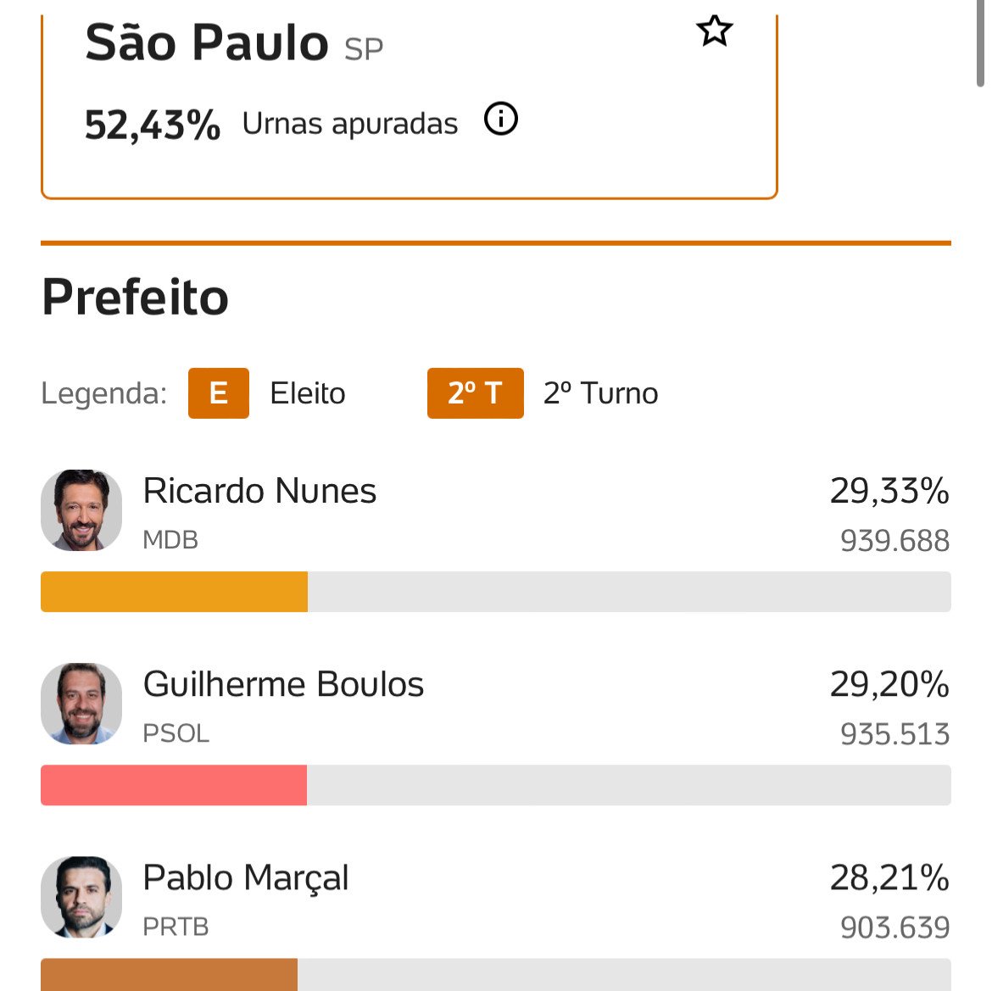This screenshot has width=992, height=991.
Task: Click the 52,43% urnas apuradas figure
Action: [153, 125]
